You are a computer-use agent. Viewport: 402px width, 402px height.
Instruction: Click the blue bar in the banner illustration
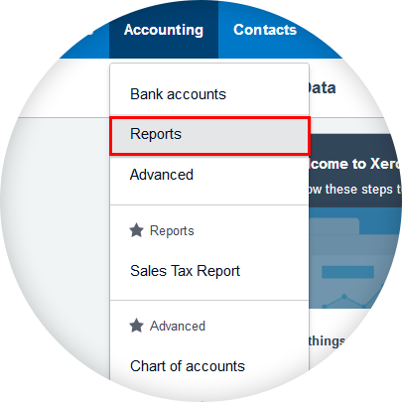(x=347, y=272)
